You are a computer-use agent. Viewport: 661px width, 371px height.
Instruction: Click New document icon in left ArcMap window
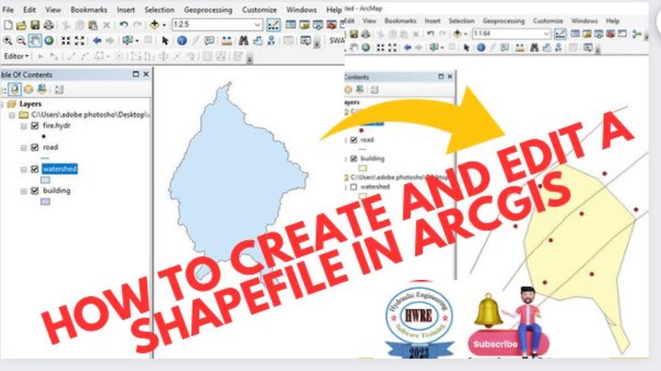(x=8, y=25)
